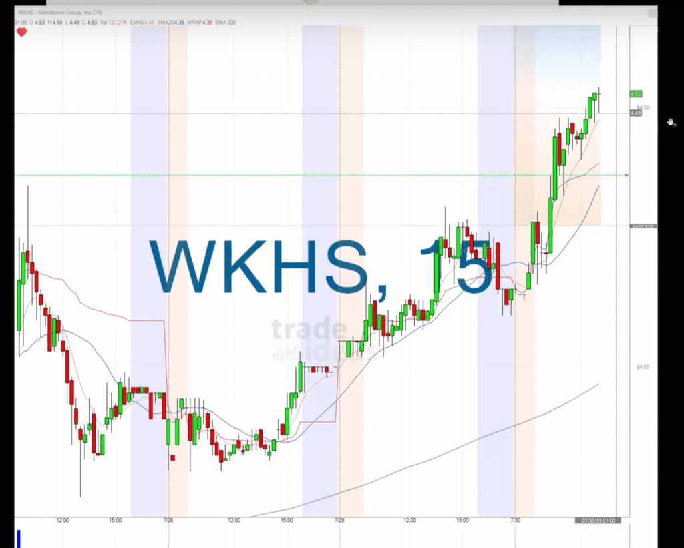Click the $4.00 price axis label
684x548 pixels.
[x=643, y=367]
